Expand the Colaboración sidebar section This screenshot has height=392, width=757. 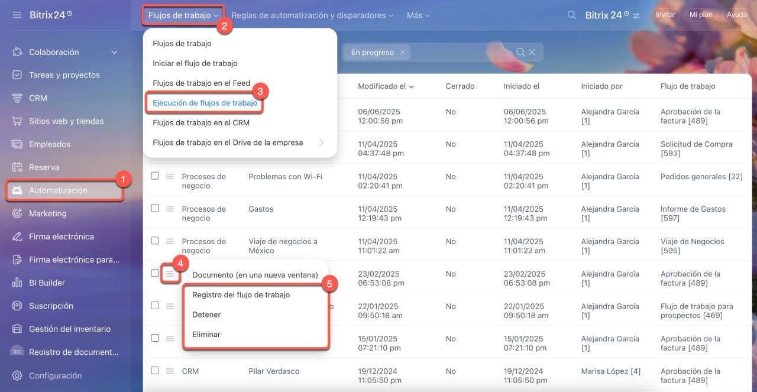(x=115, y=53)
